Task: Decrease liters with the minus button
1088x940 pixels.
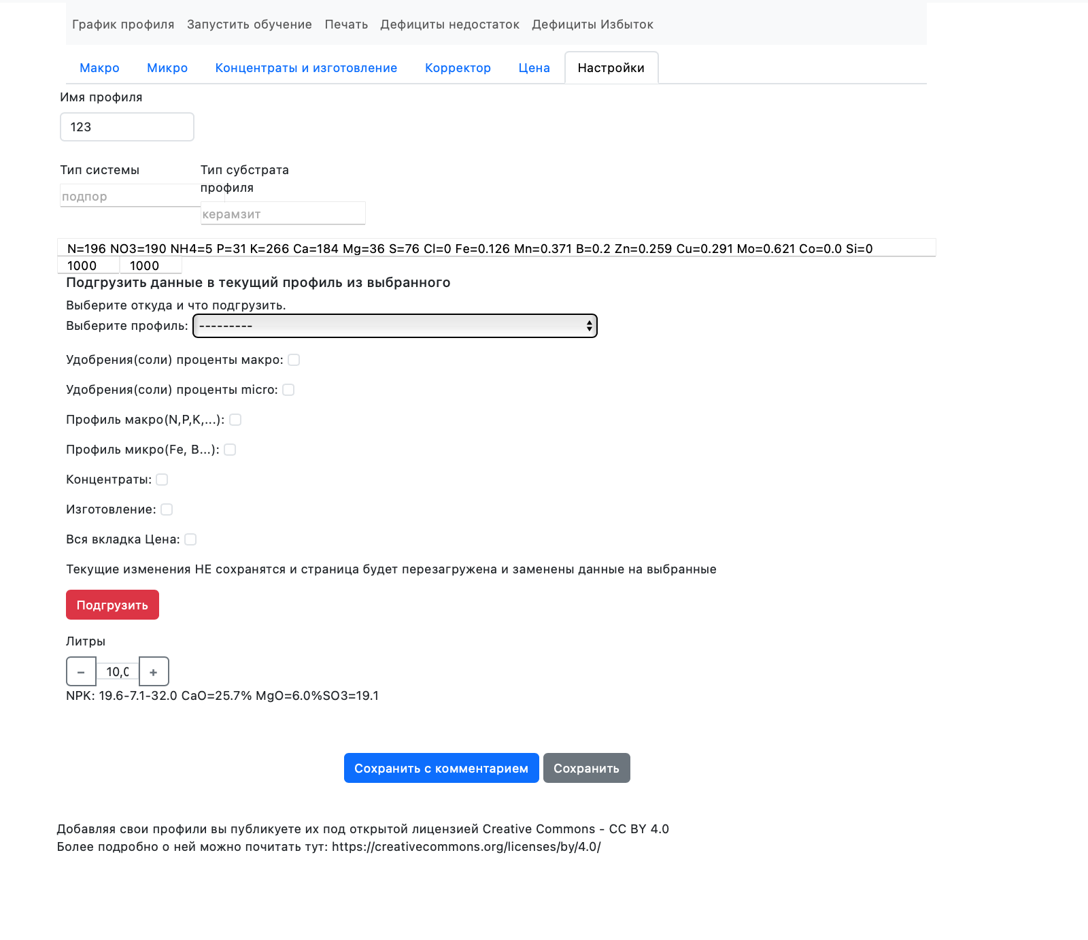Action: [81, 672]
